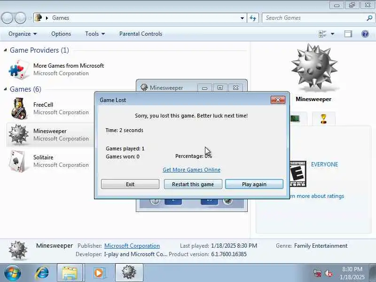Open the Get More Games Online link
376x282 pixels.
(191, 170)
